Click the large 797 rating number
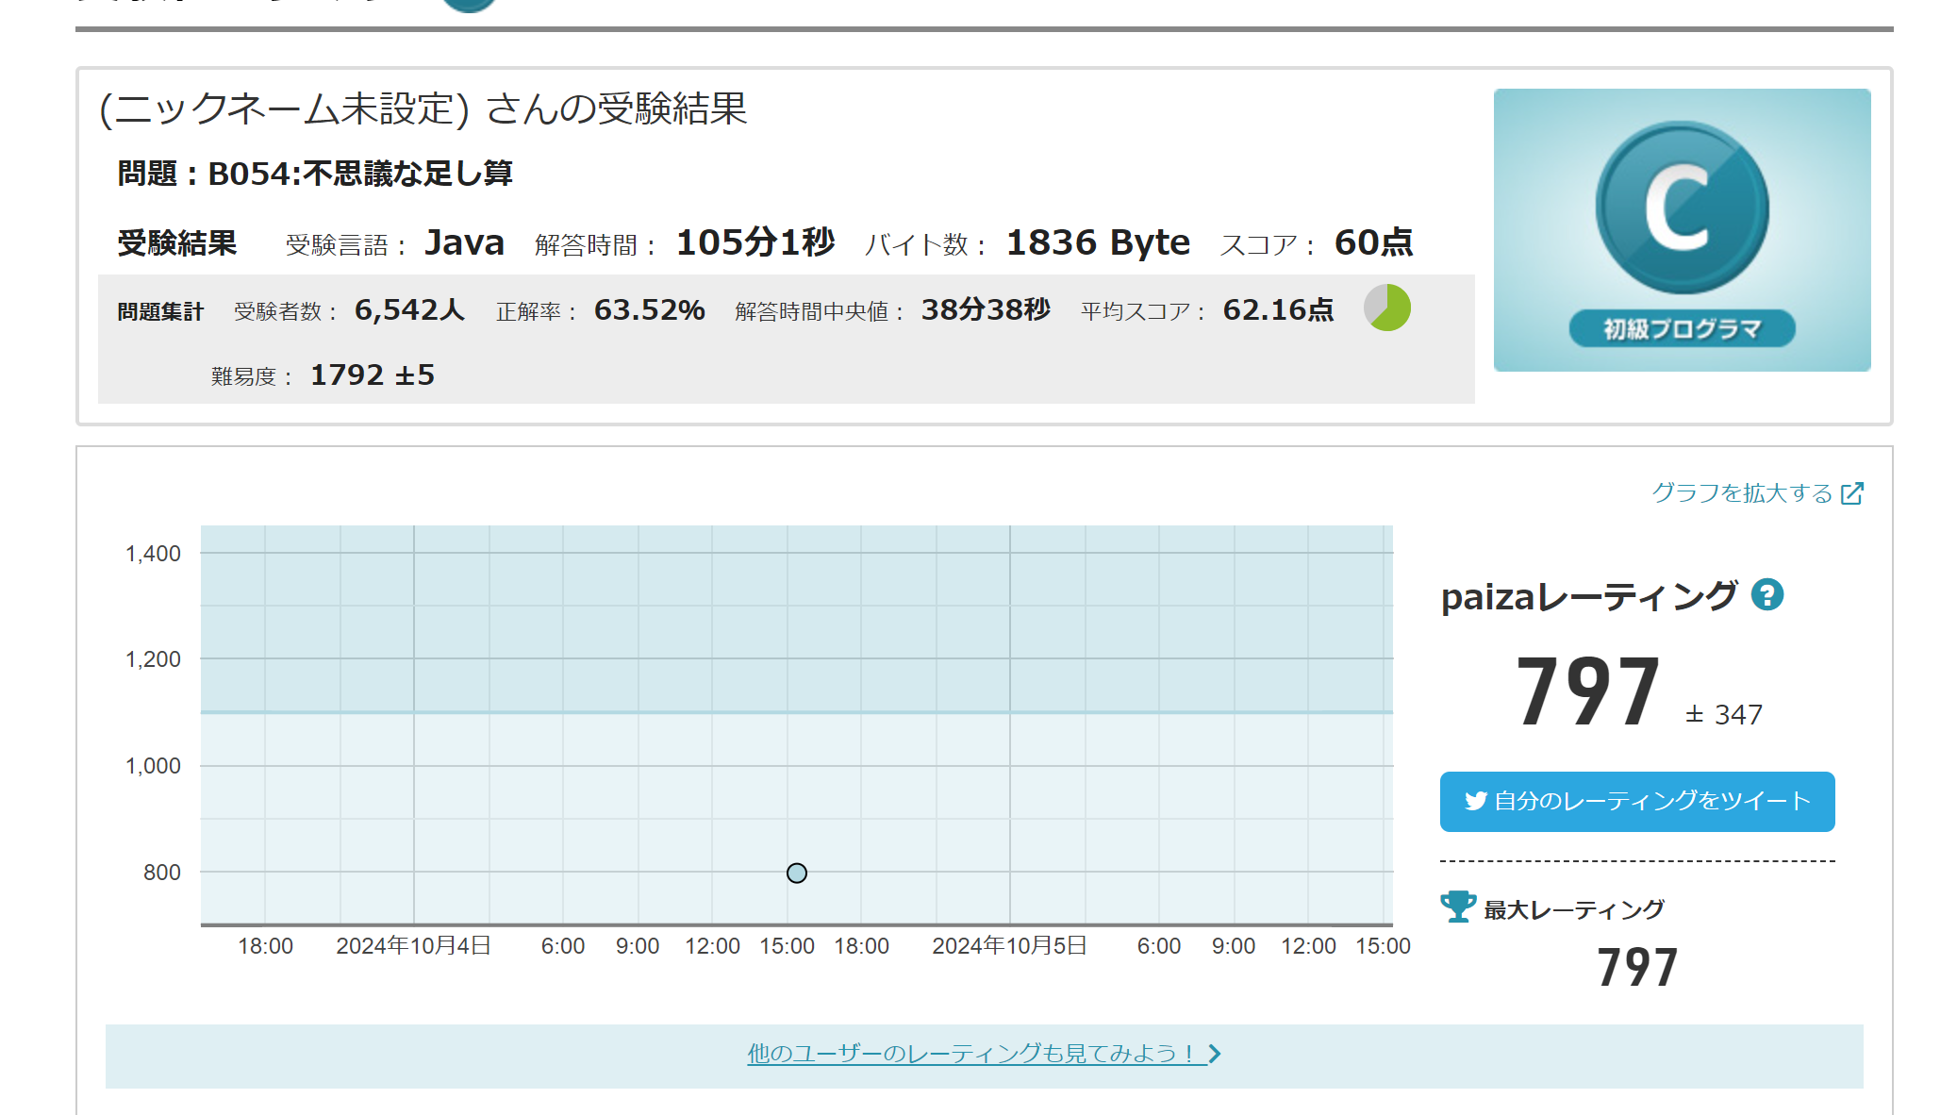The width and height of the screenshot is (1957, 1115). (1588, 693)
